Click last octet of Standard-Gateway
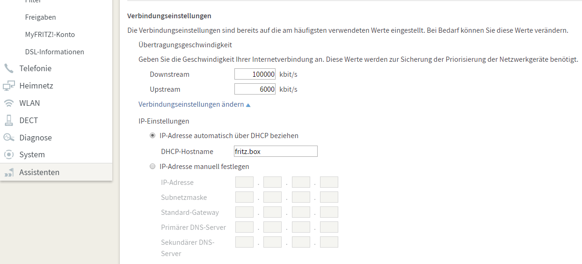 pyautogui.click(x=329, y=212)
